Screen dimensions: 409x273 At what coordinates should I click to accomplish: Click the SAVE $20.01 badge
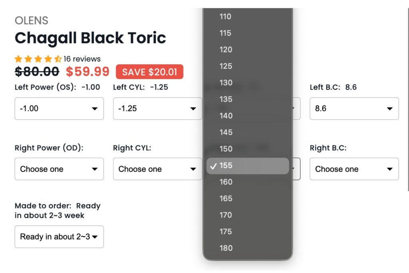pos(149,72)
